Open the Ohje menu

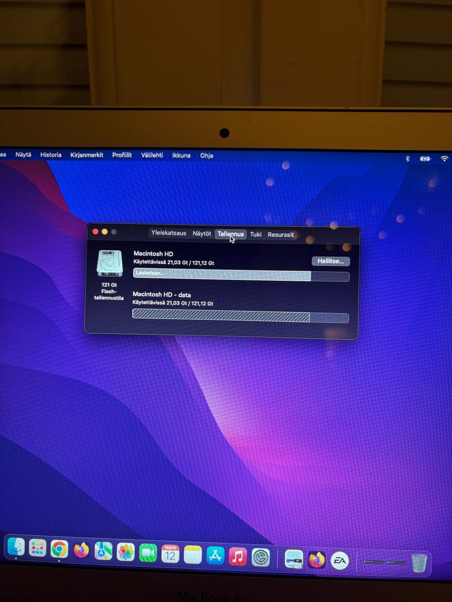coord(207,156)
